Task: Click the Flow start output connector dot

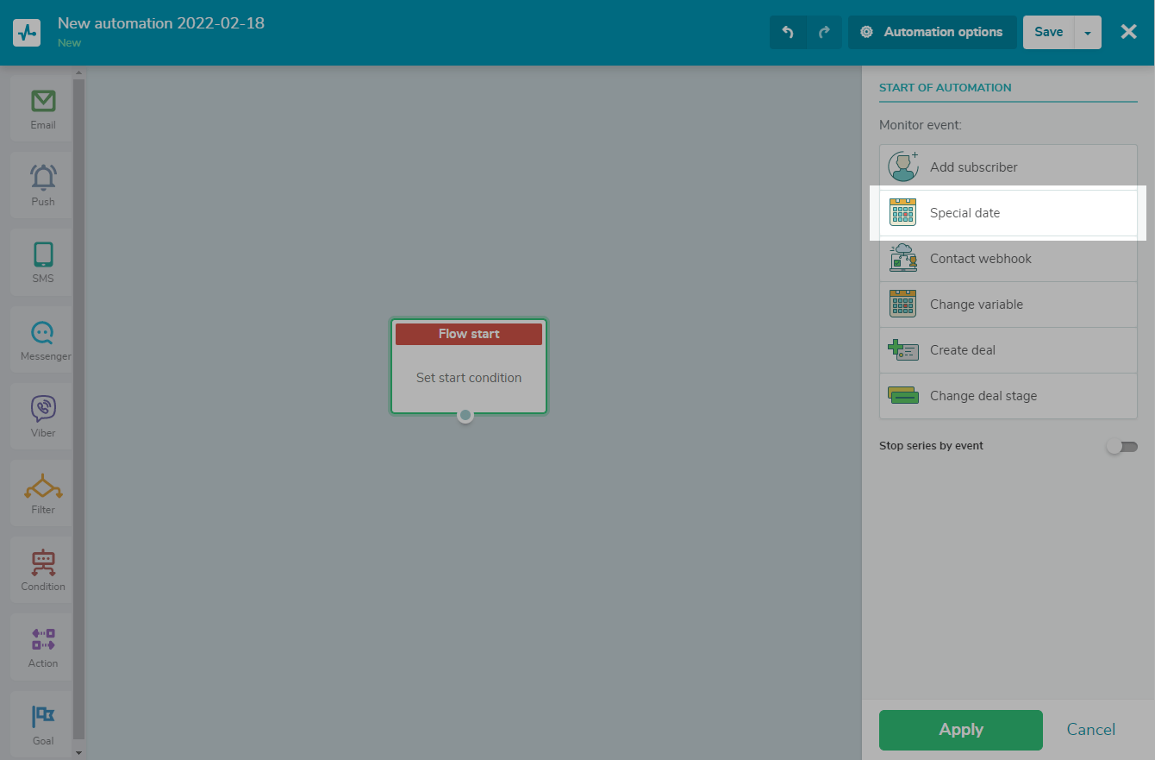Action: point(465,415)
